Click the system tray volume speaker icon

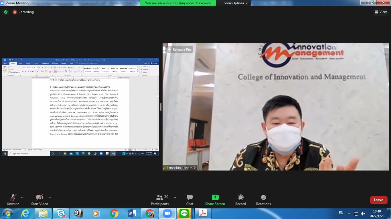tap(363, 213)
